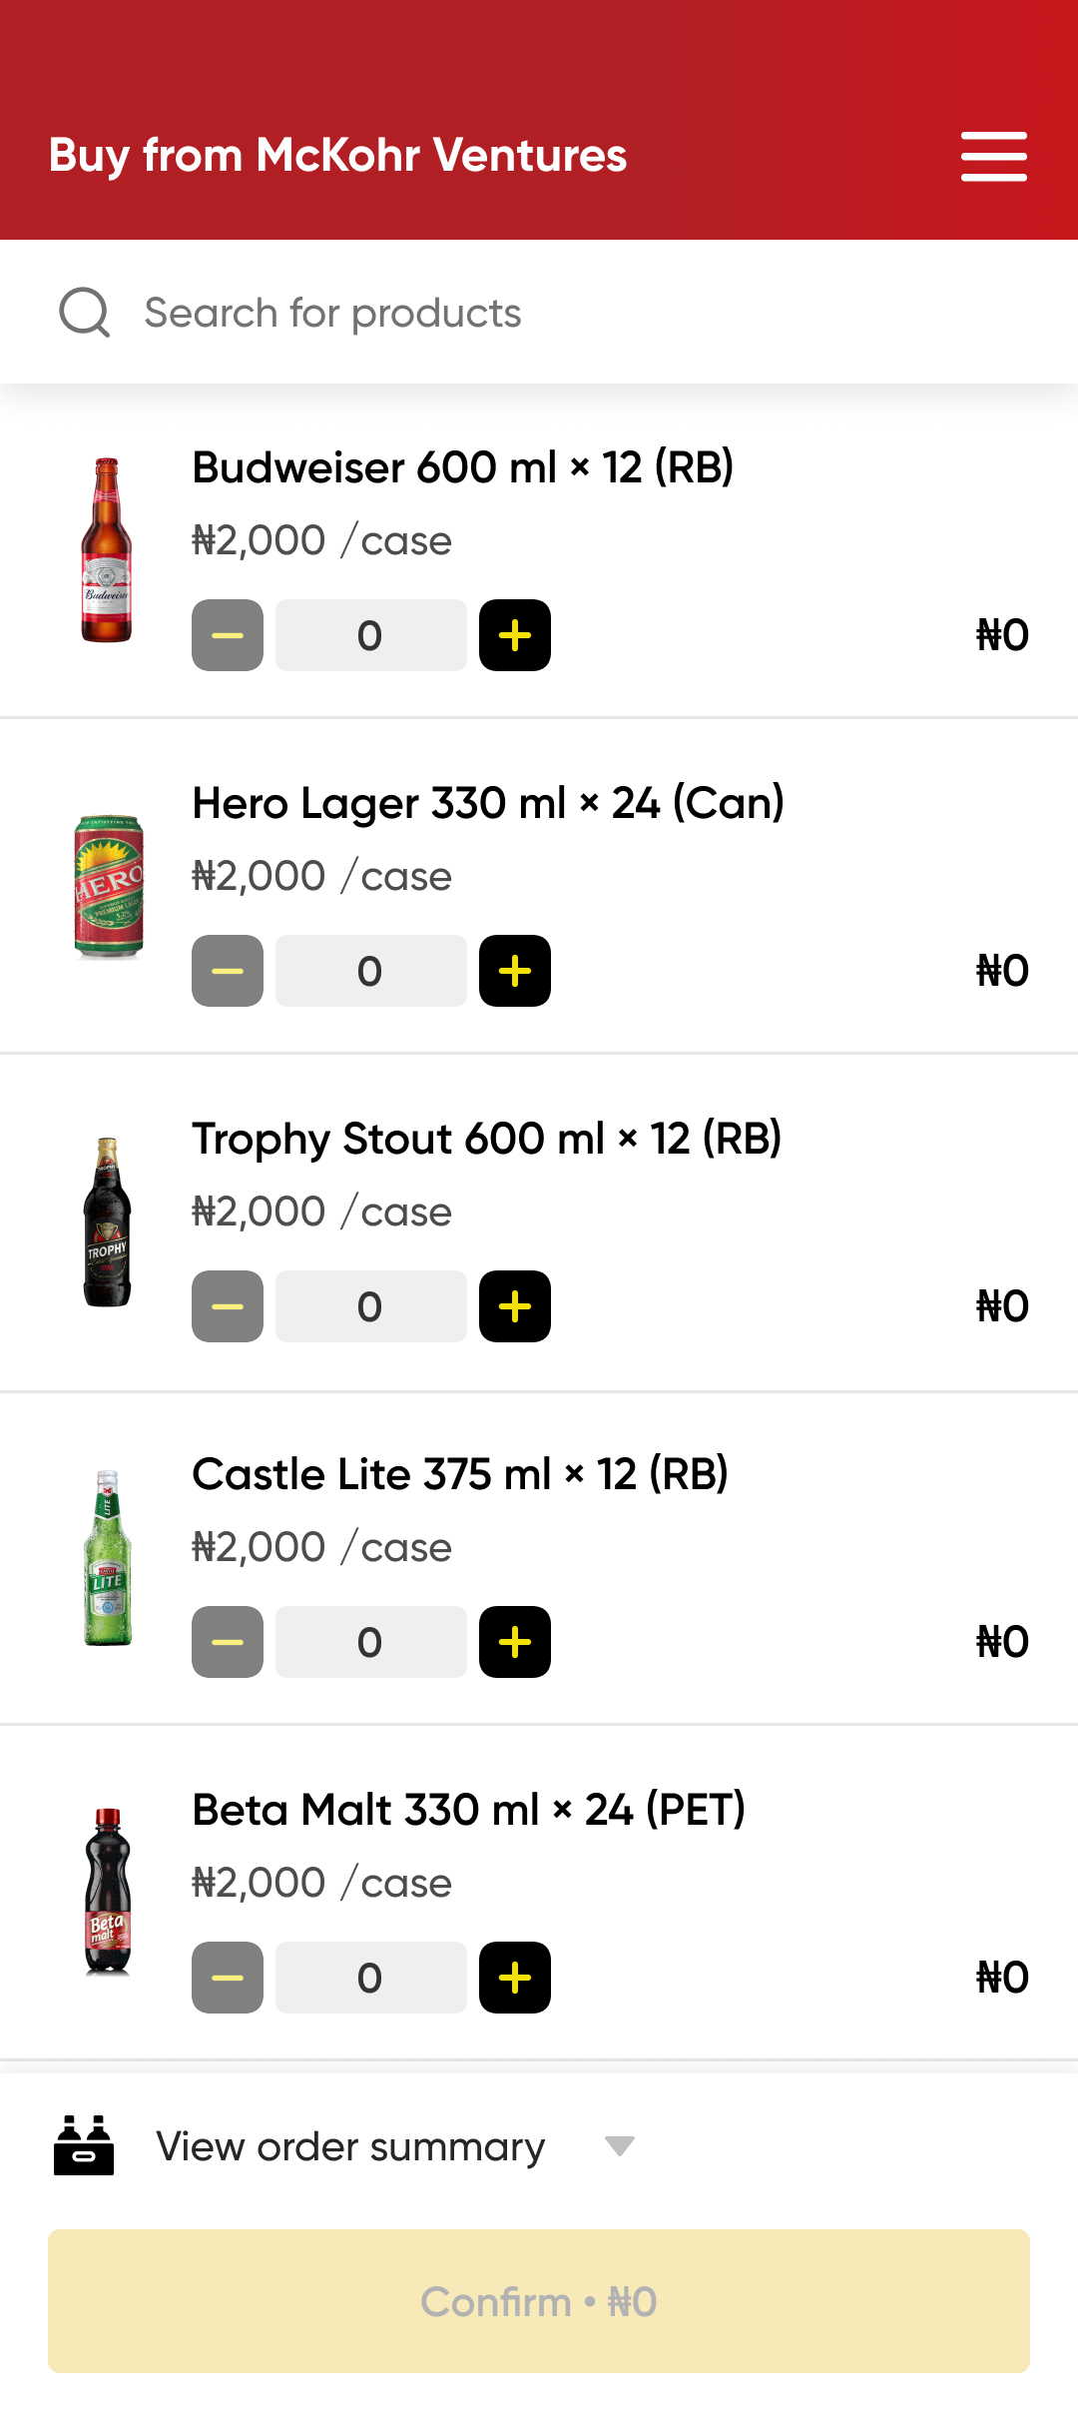Viewport: 1078px width, 2433px height.
Task: Decrease Budweiser quantity with minus button
Action: [228, 635]
